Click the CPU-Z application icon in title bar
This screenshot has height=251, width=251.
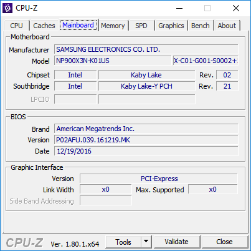click(7, 8)
